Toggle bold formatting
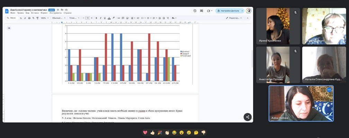 [96, 18]
